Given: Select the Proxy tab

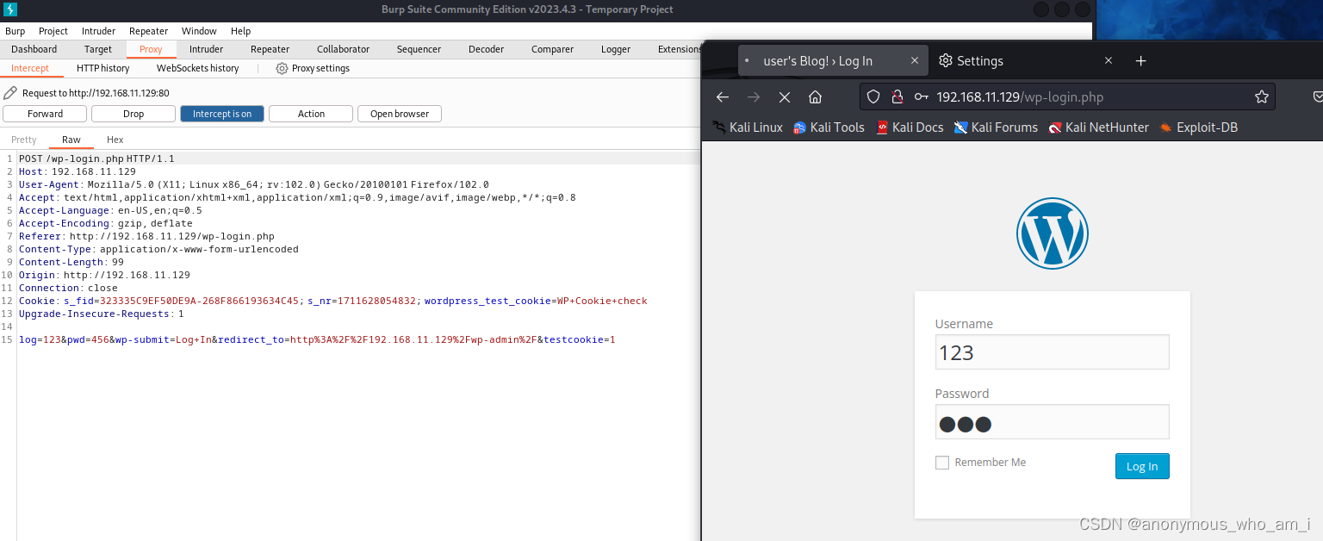Looking at the screenshot, I should pos(151,49).
